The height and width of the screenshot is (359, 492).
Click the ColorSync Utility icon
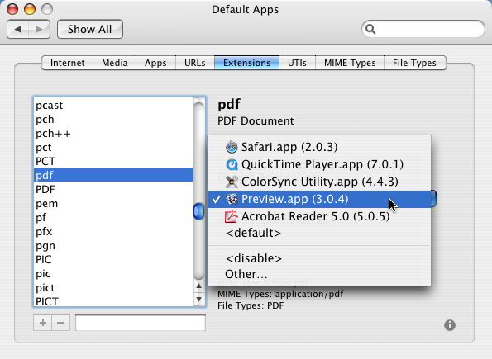coord(232,182)
